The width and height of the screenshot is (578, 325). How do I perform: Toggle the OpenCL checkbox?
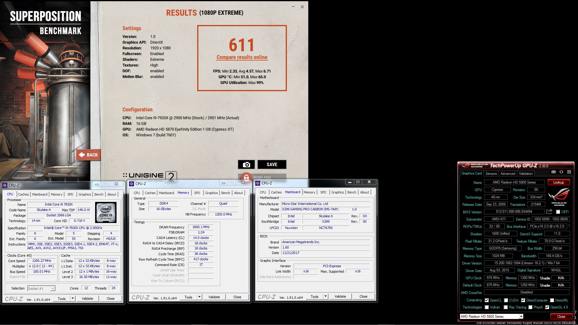[x=486, y=300]
